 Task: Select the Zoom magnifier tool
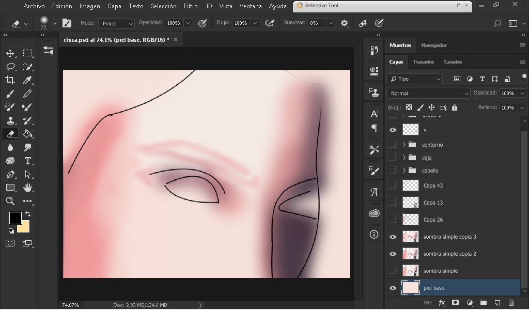[x=10, y=201]
